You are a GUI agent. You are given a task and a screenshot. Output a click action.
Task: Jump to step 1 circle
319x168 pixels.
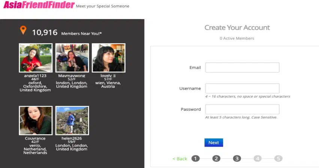tap(196, 159)
